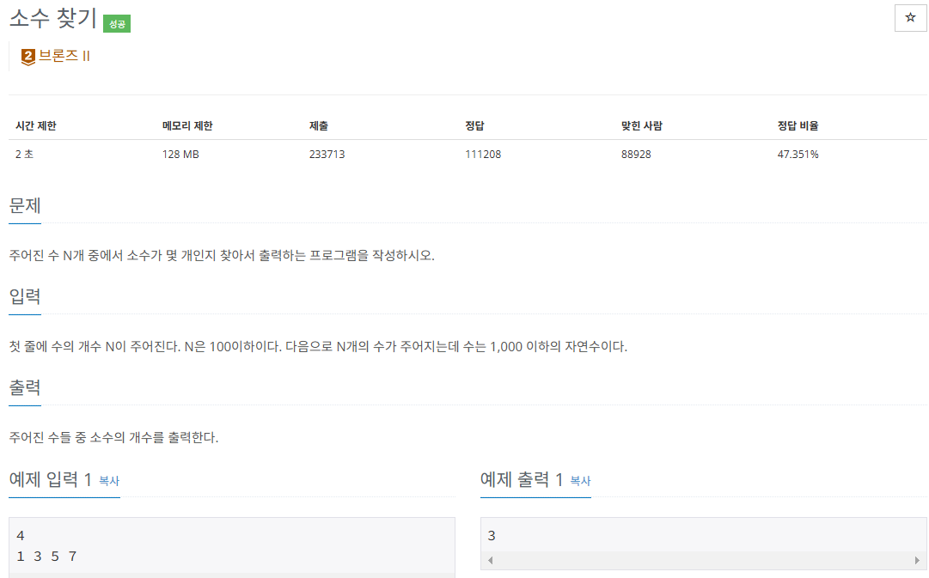
Task: Click the 233713 submissions value
Action: pyautogui.click(x=327, y=154)
